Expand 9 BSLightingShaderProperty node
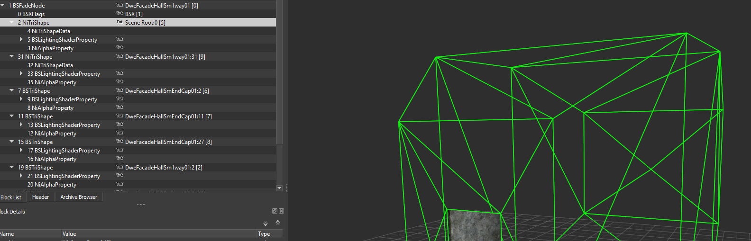Viewport: 751px width, 241px height. [21, 99]
